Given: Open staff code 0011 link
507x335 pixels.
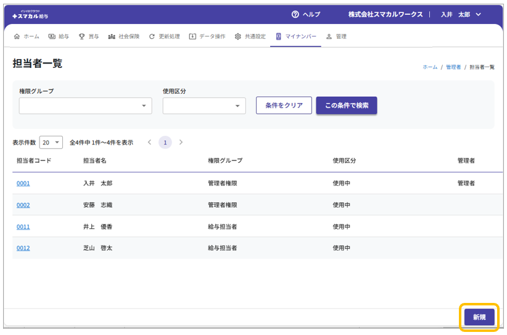Looking at the screenshot, I should (23, 226).
